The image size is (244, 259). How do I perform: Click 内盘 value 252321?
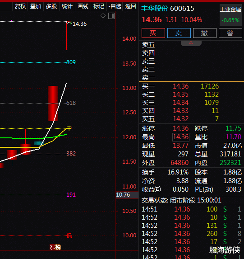(230, 163)
